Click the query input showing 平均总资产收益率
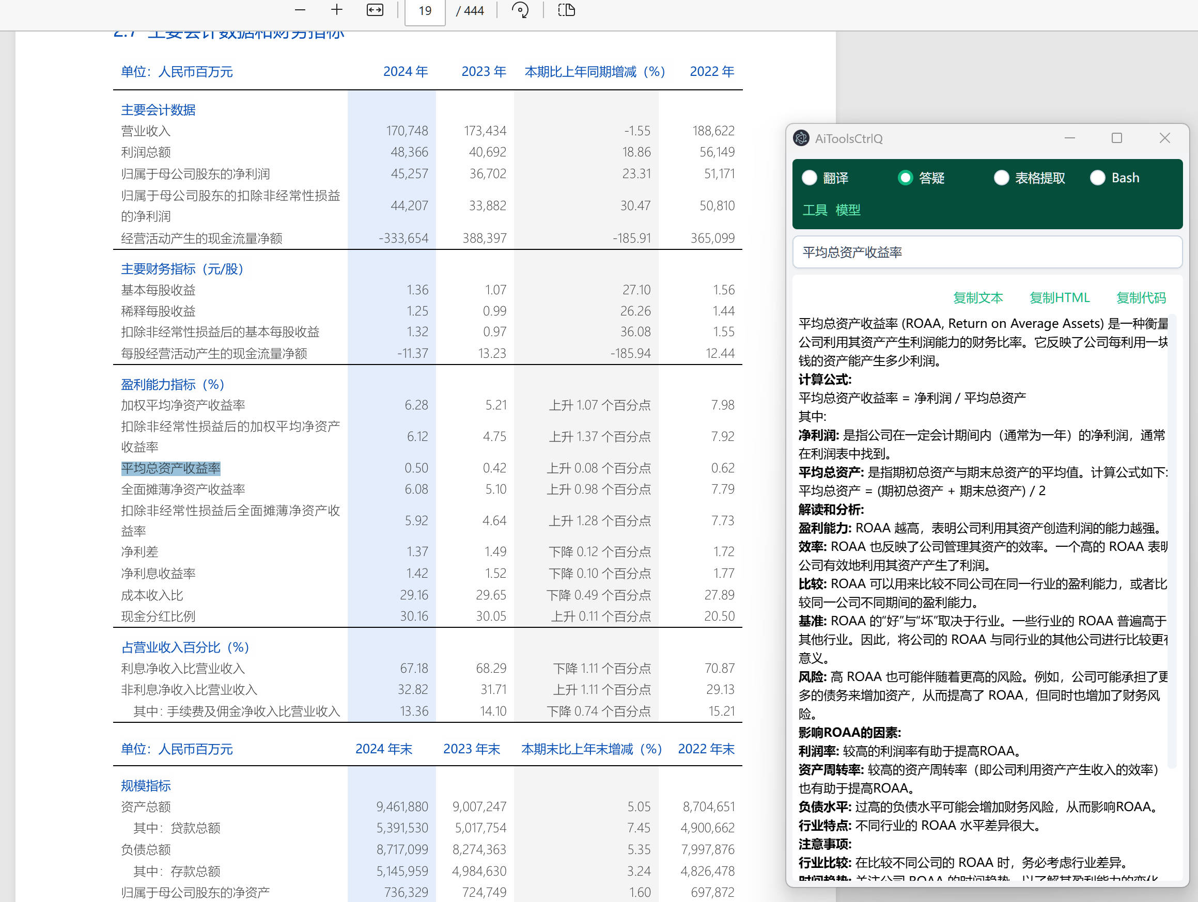Screen dimensions: 1198x902 click(987, 252)
